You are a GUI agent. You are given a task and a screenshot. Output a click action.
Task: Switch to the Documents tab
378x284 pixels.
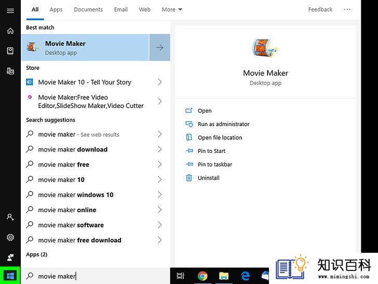pyautogui.click(x=88, y=9)
